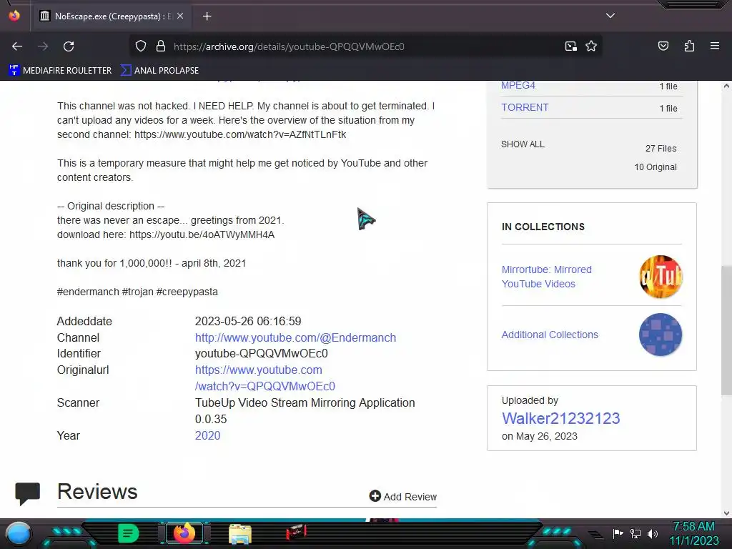The width and height of the screenshot is (732, 549).
Task: Click the scrollbar up arrow
Action: point(726,86)
